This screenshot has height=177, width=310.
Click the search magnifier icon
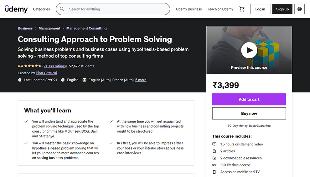pos(62,9)
